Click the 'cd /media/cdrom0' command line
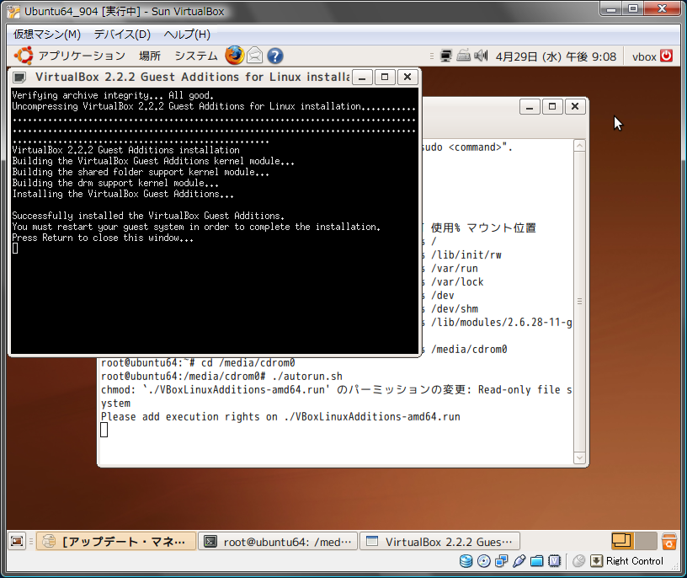This screenshot has width=687, height=578. pyautogui.click(x=198, y=362)
